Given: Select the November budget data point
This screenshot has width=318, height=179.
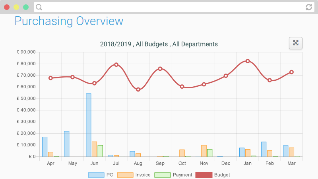Looking at the screenshot, I should click(x=204, y=84).
